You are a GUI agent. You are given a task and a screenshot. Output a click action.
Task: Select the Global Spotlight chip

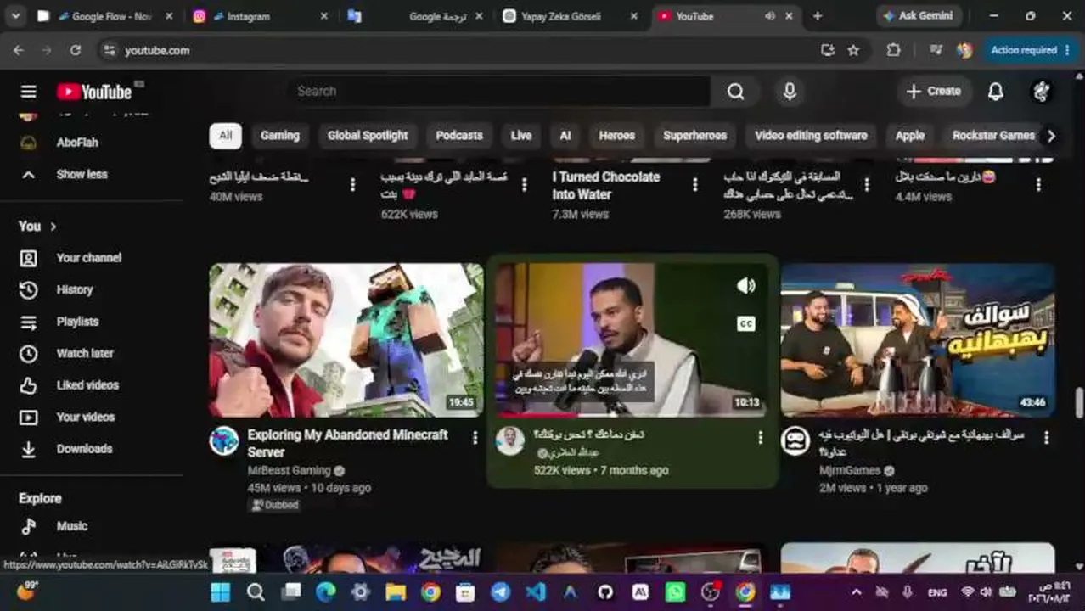pyautogui.click(x=368, y=136)
